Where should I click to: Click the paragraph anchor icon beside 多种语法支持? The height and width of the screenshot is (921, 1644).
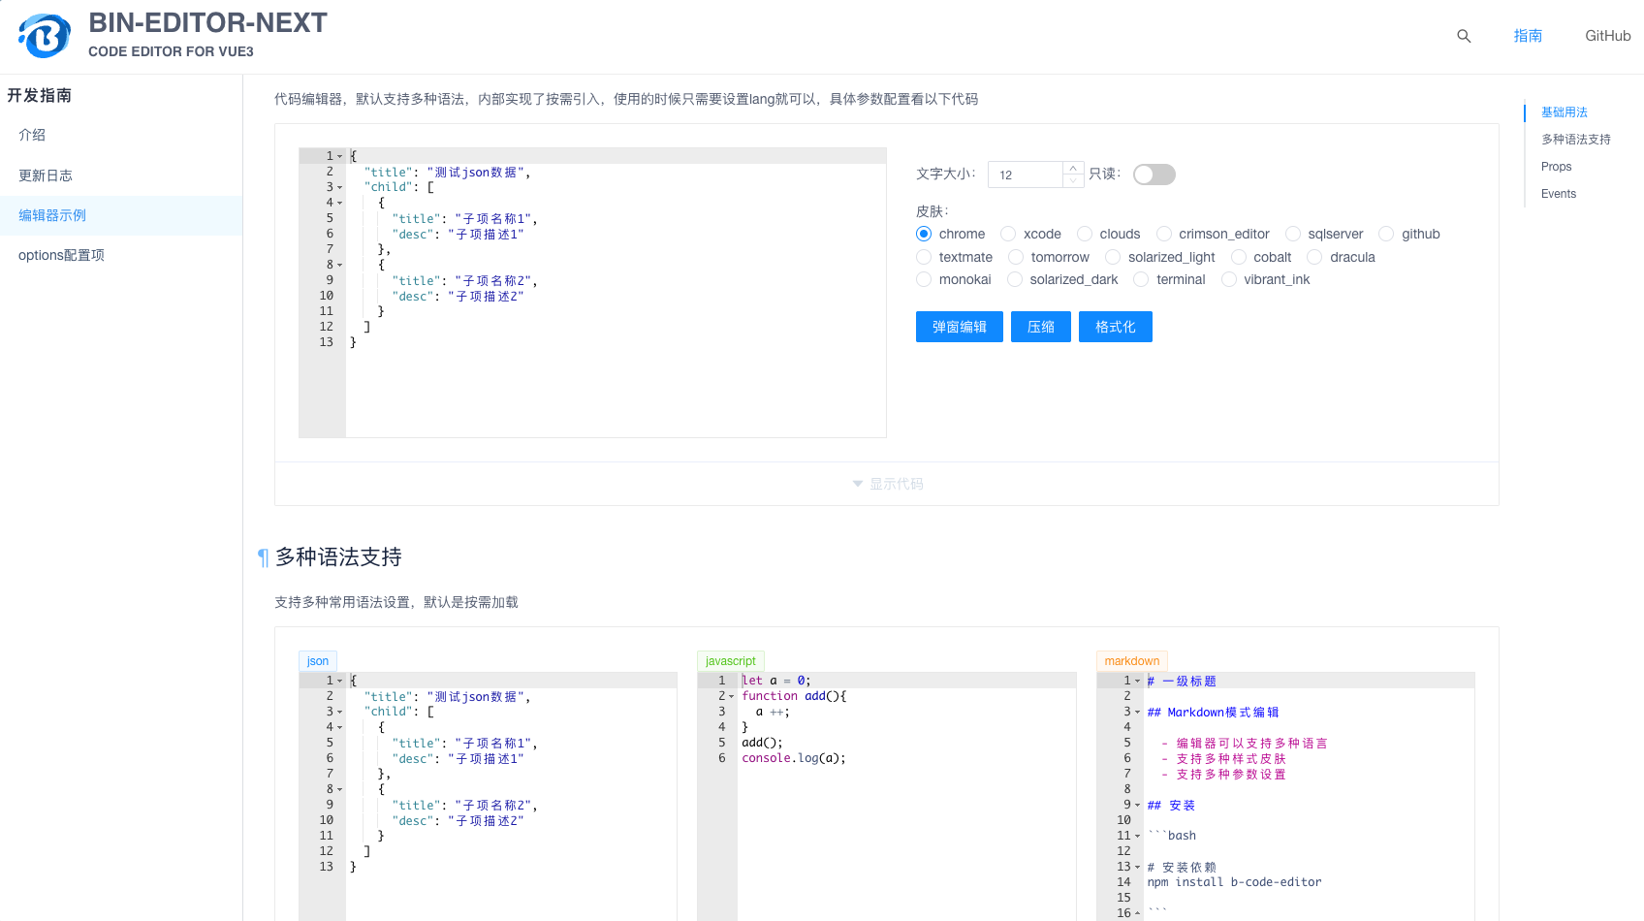point(262,557)
